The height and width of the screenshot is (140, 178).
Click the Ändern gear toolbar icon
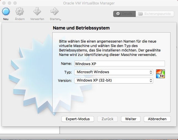[20, 11]
